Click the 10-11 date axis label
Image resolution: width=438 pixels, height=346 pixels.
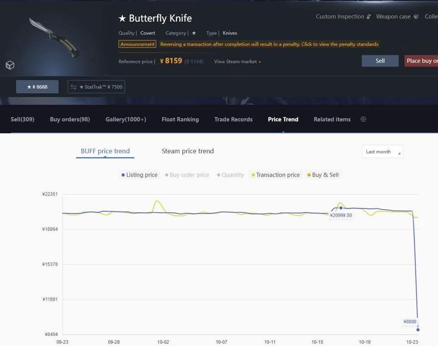point(270,342)
